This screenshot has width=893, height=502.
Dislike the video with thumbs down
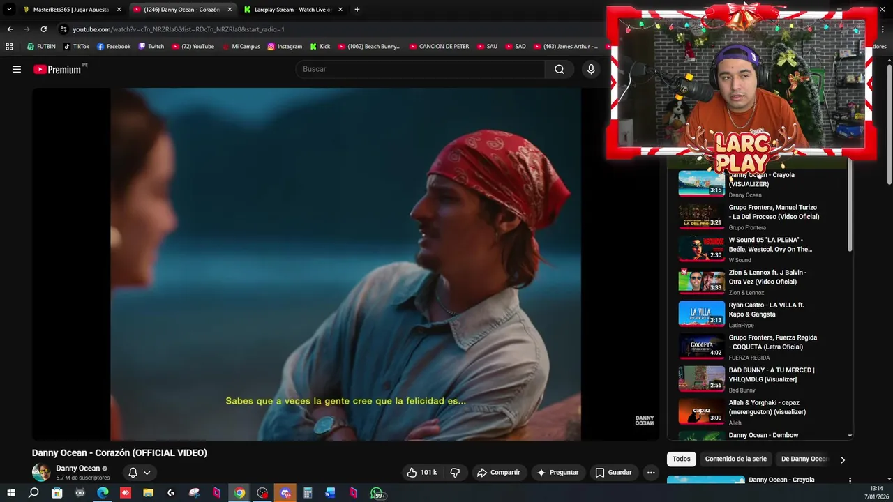[x=455, y=472]
